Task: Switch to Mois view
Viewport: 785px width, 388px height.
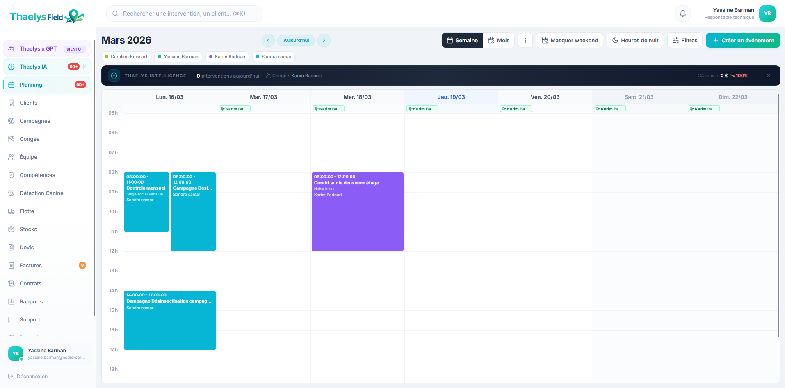Action: tap(499, 40)
